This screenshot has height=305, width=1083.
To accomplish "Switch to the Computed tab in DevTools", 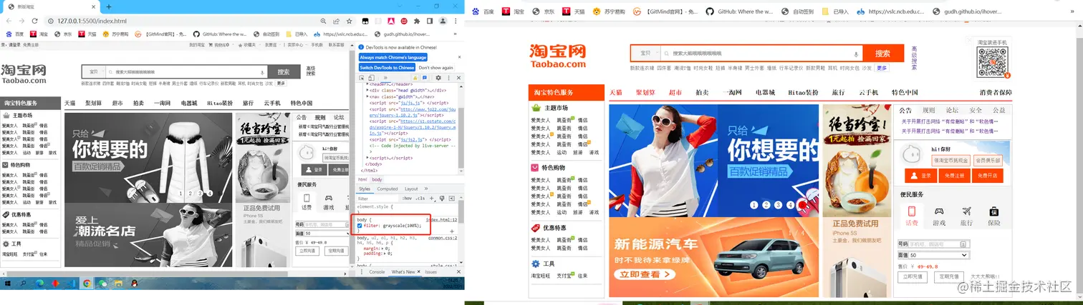I will tap(388, 189).
